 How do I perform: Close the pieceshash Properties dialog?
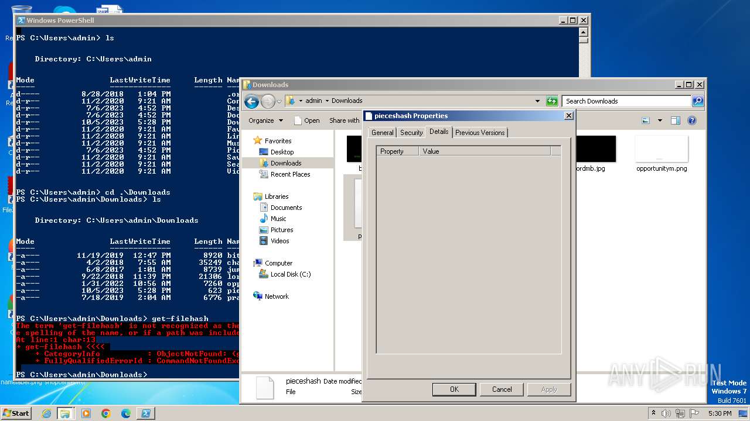568,116
